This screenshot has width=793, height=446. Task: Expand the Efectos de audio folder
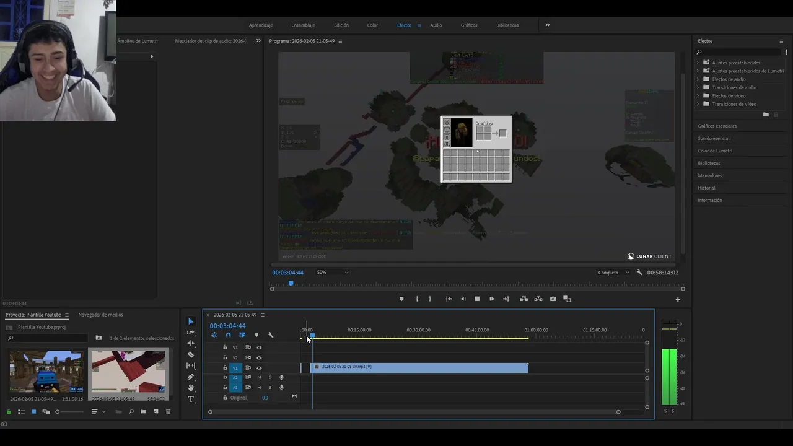click(x=698, y=79)
